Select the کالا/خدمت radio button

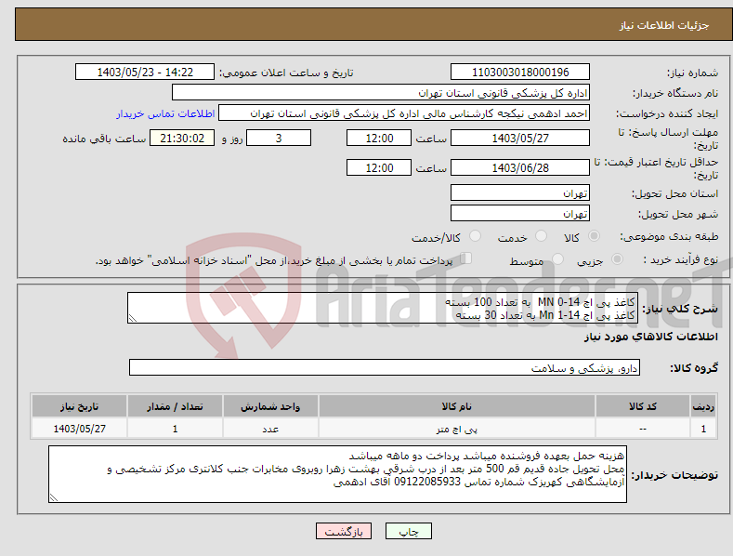pos(475,236)
